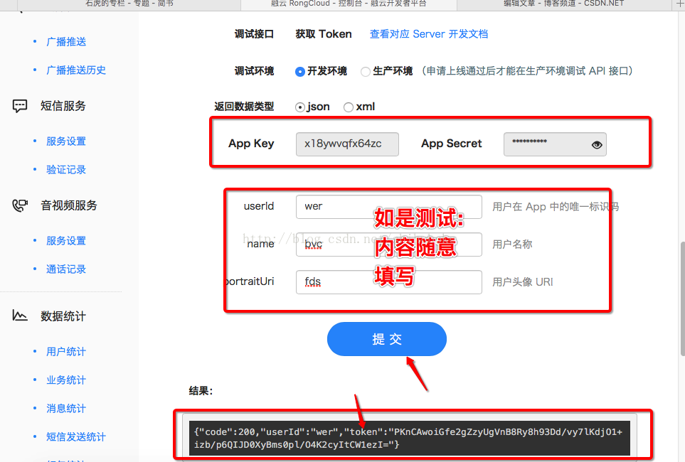Click the JSON token result text box
The image size is (685, 462).
point(409,438)
